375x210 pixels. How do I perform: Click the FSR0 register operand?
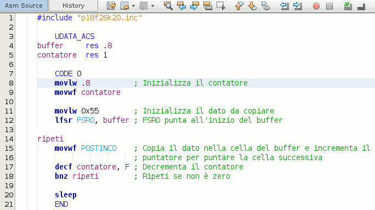(86, 120)
